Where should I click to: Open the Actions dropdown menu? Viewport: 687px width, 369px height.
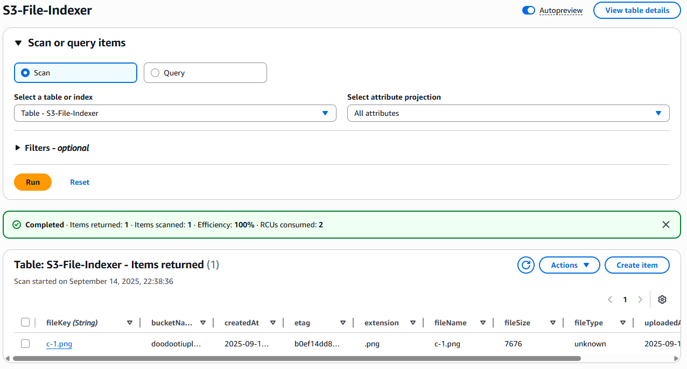click(x=569, y=265)
